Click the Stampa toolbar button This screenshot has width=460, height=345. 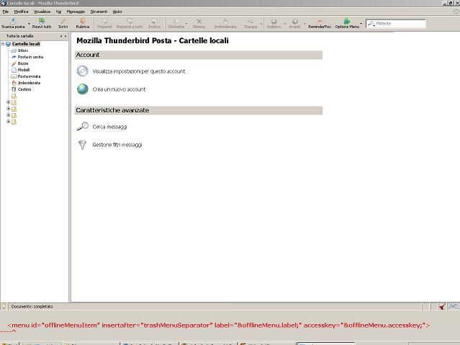[251, 24]
